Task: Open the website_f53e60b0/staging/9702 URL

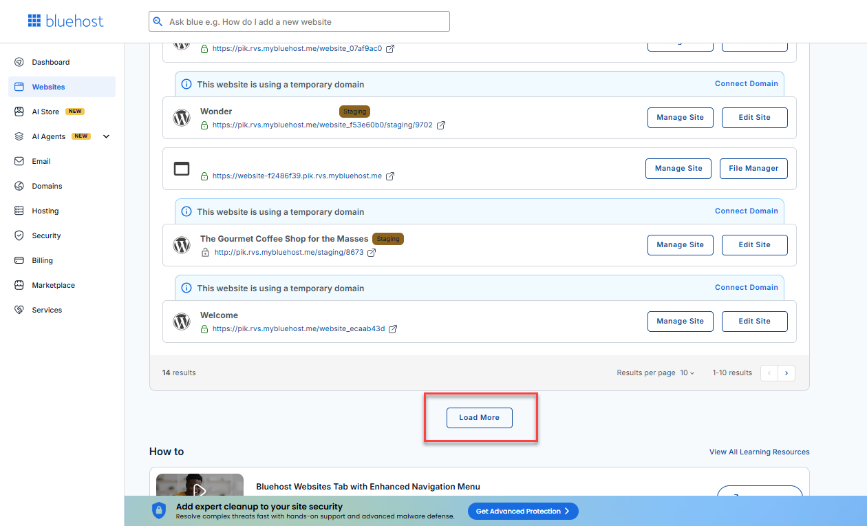Action: 323,125
